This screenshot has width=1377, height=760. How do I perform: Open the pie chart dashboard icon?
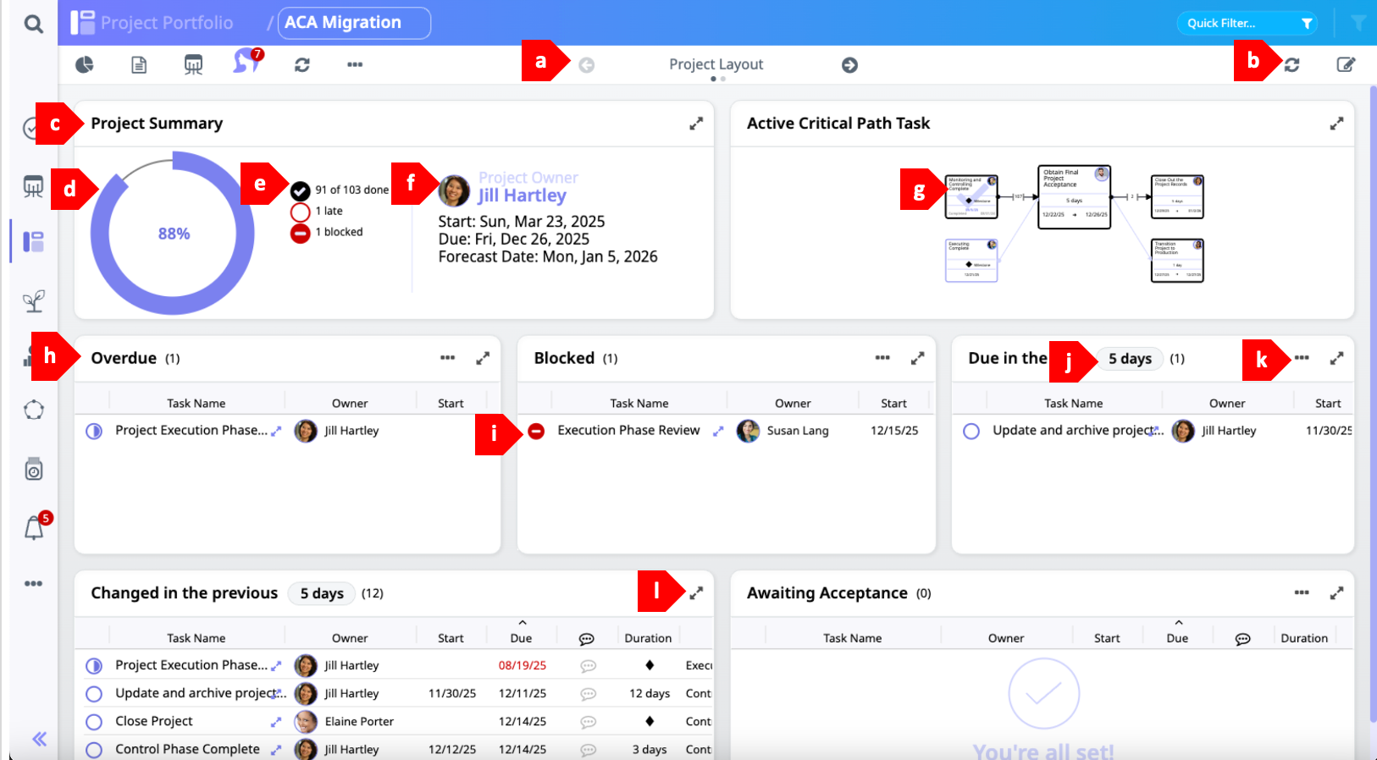click(x=85, y=64)
